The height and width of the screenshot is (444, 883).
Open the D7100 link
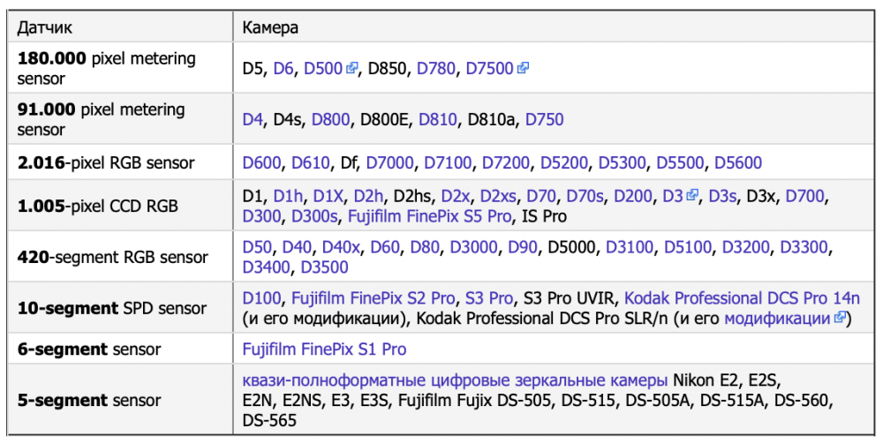point(448,162)
